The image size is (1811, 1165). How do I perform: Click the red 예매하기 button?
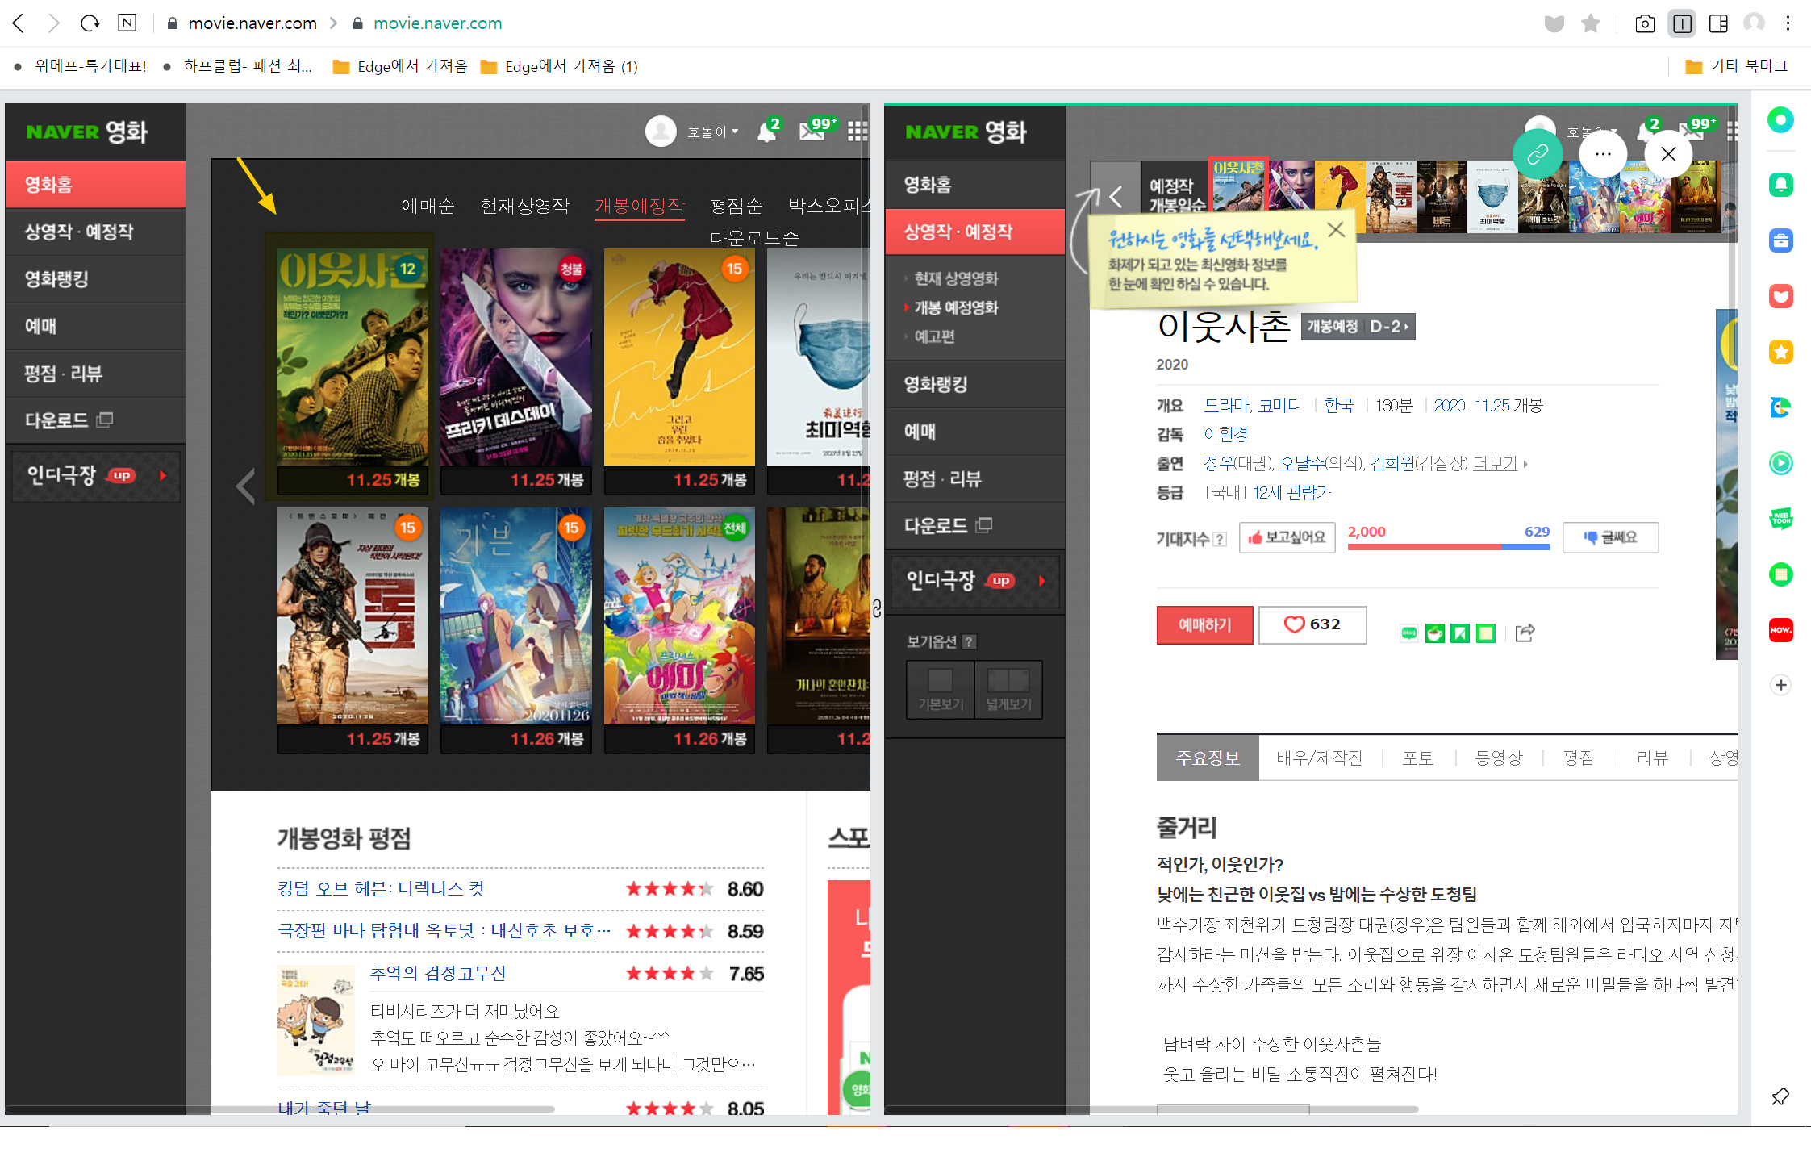[x=1204, y=624]
